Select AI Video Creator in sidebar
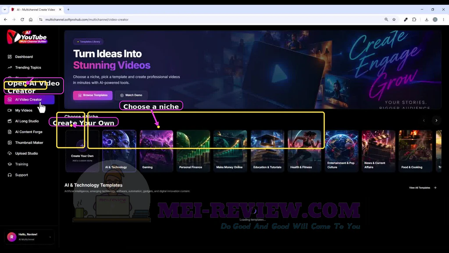Screen dimensions: 449x253 (x=29, y=100)
